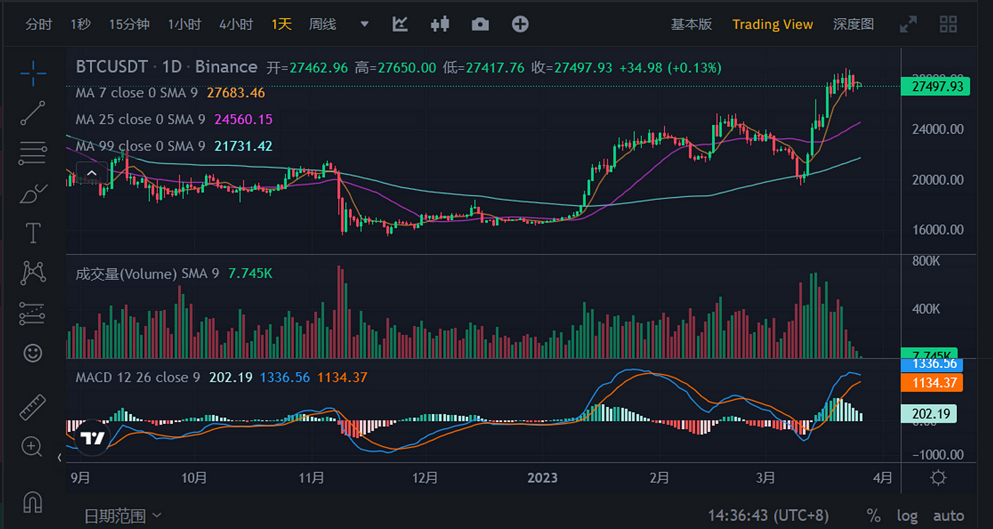The height and width of the screenshot is (529, 993).
Task: Open the extra timeframes dropdown arrow
Action: click(364, 23)
